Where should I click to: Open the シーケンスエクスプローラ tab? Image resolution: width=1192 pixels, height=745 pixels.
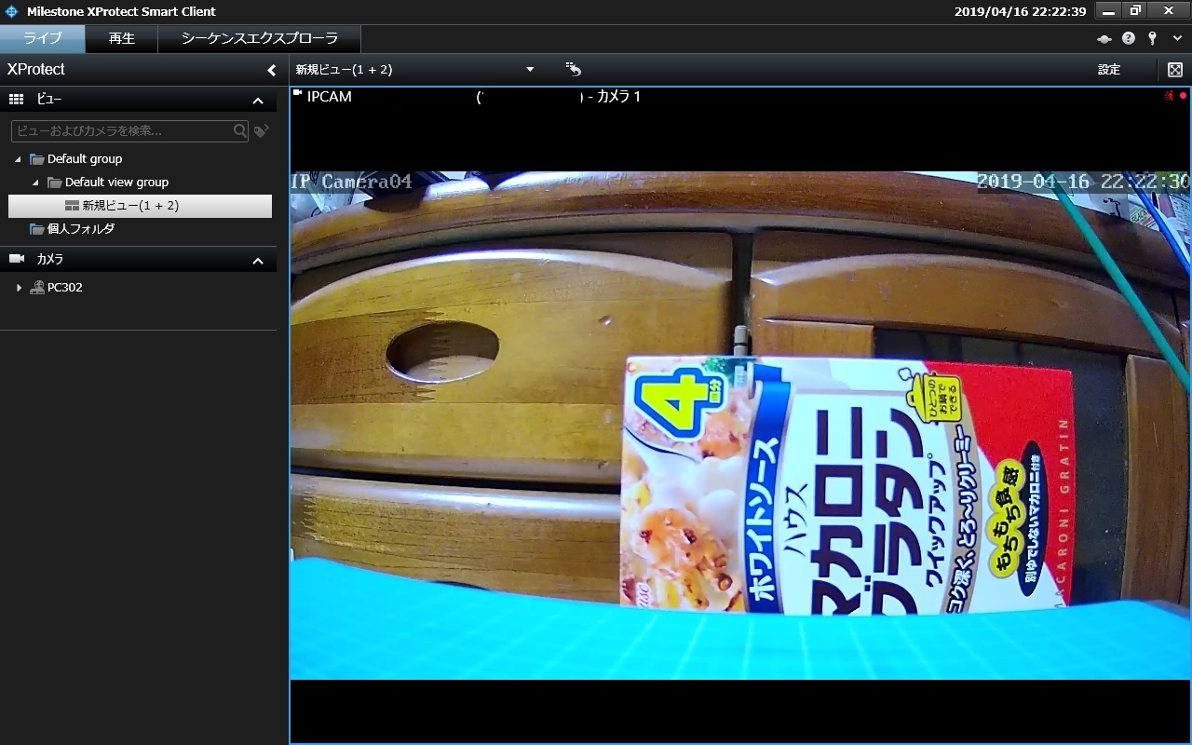click(260, 39)
